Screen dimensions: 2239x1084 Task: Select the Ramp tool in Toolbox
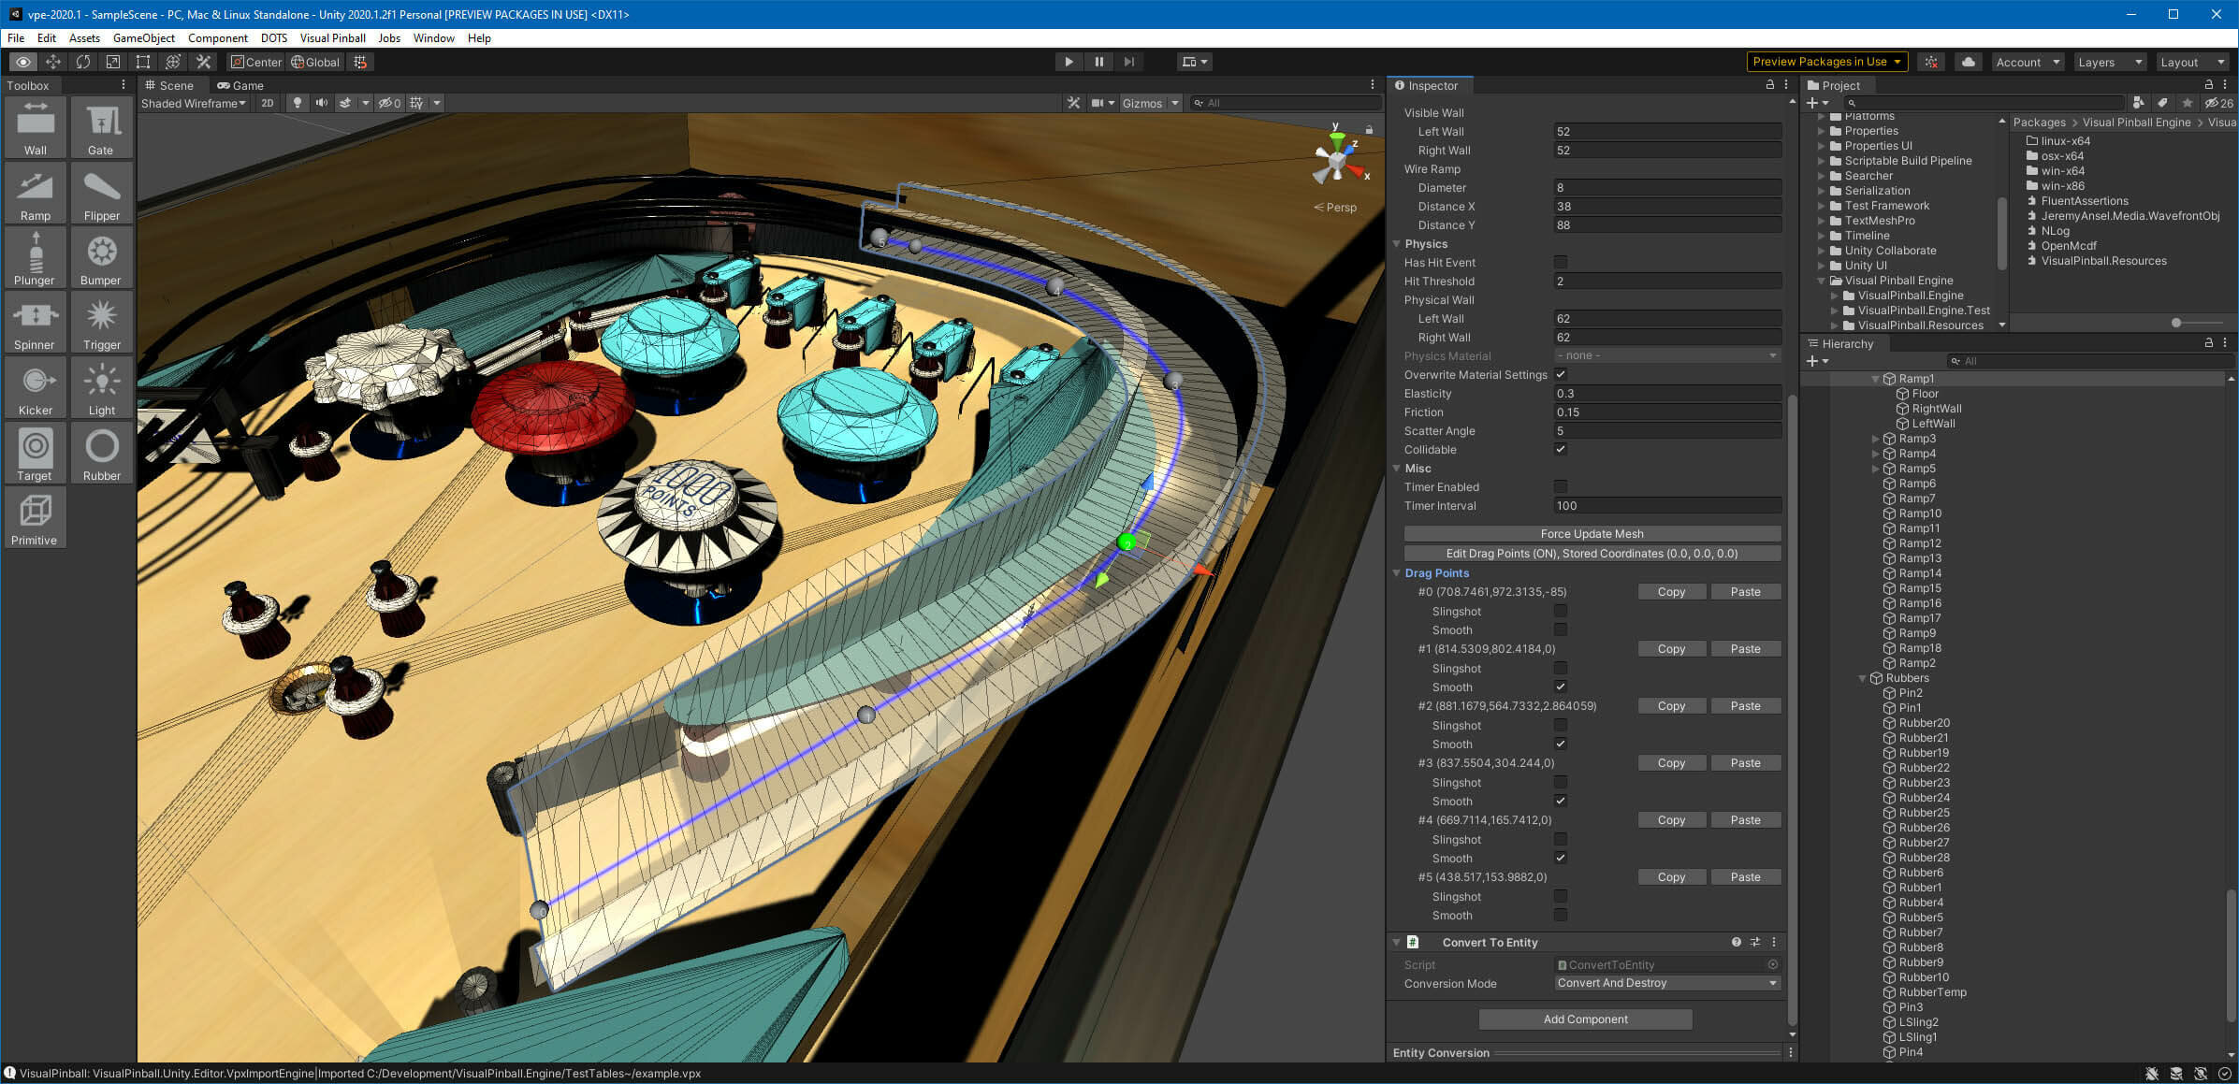pyautogui.click(x=35, y=193)
